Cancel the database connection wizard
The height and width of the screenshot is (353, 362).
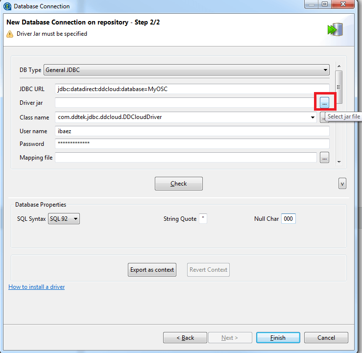pos(326,338)
